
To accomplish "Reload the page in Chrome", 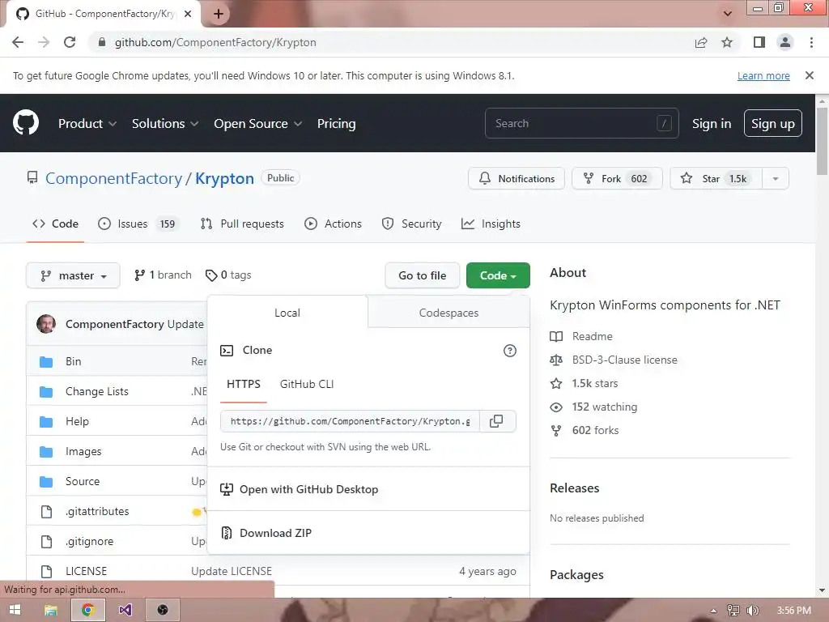I will (x=70, y=42).
